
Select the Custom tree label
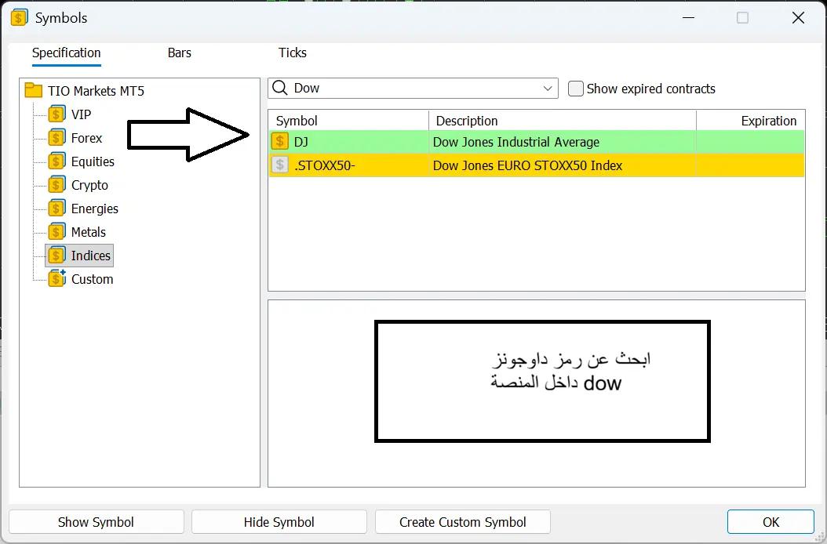point(93,279)
